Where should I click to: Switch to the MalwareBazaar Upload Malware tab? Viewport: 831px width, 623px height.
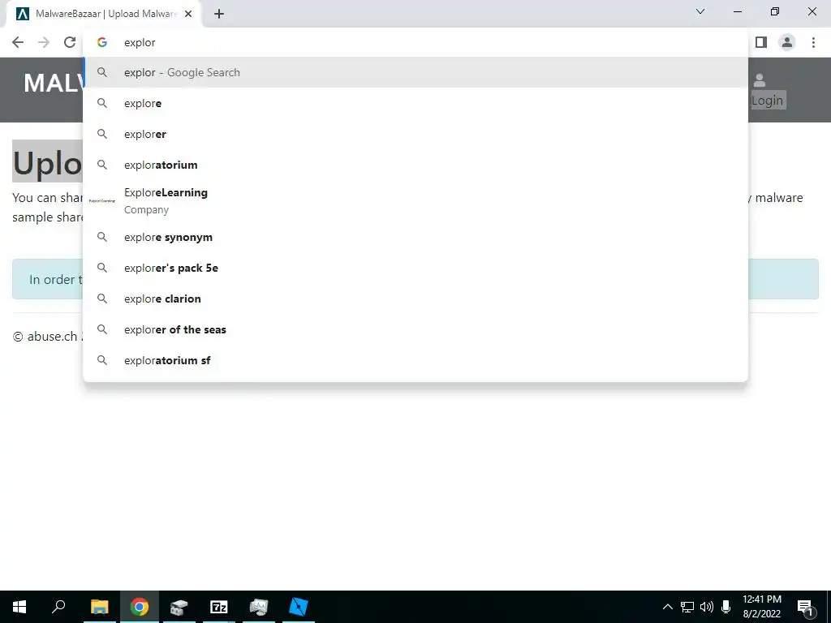pos(104,15)
